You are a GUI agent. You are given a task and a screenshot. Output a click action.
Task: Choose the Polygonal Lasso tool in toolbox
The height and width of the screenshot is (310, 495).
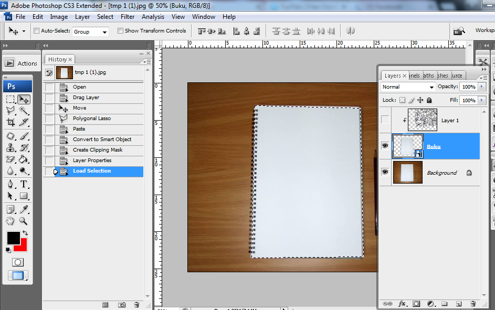(10, 111)
